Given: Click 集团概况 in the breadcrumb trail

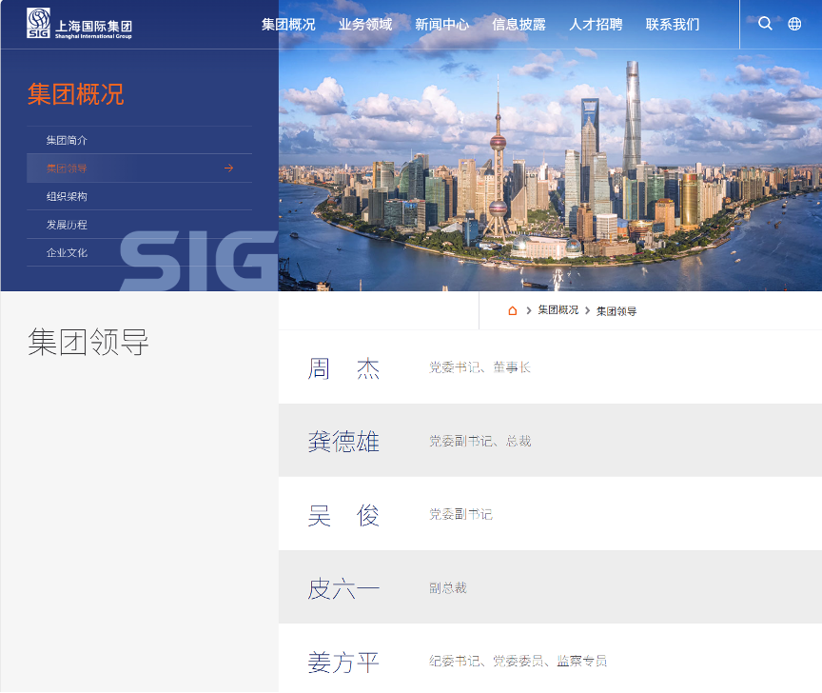Looking at the screenshot, I should [558, 309].
